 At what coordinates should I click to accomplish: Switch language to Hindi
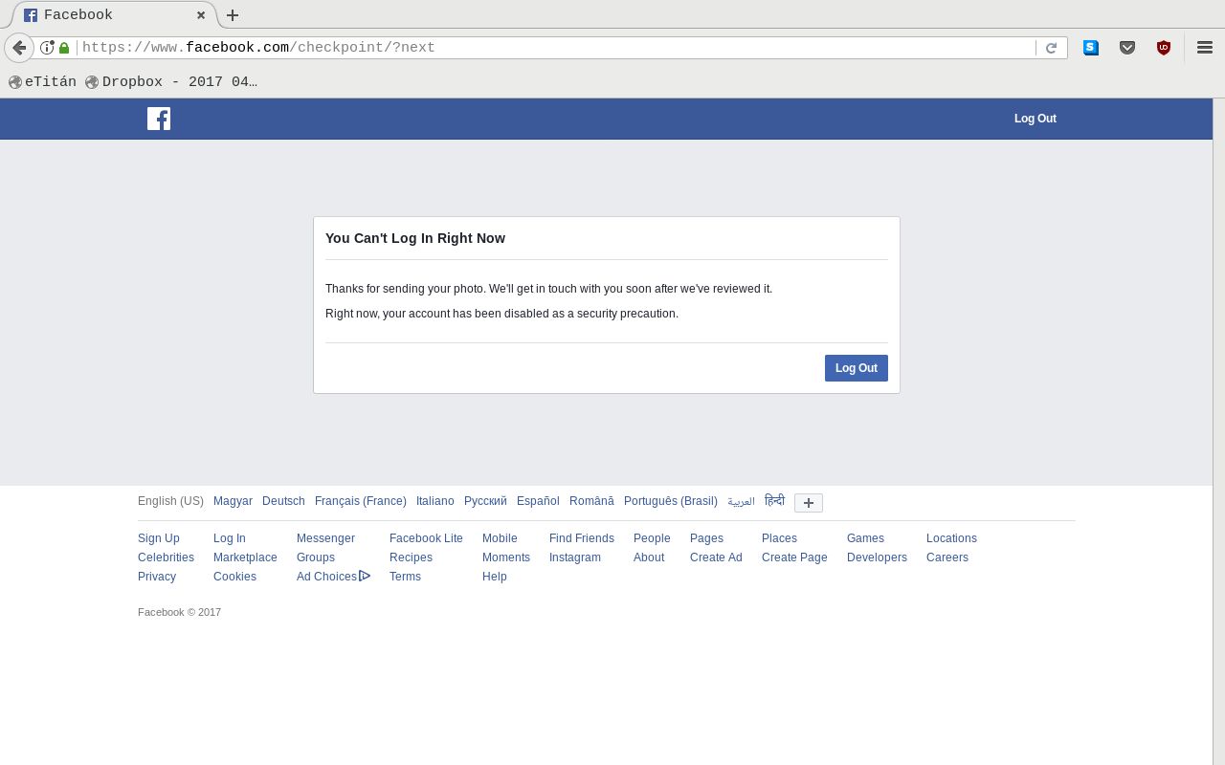coord(774,500)
